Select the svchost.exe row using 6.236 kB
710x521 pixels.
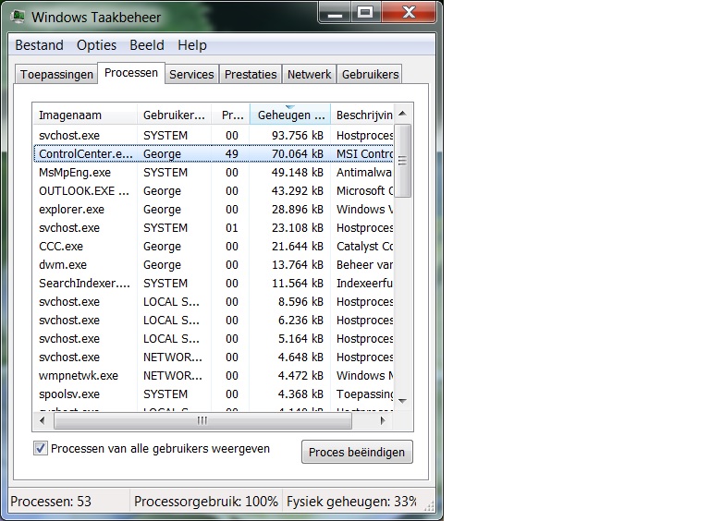click(214, 321)
